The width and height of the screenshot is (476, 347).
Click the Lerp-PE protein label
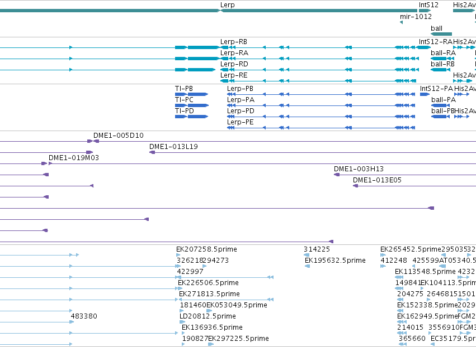(x=241, y=122)
